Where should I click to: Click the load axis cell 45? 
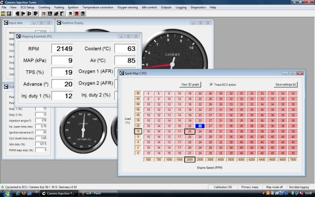pos(138,115)
